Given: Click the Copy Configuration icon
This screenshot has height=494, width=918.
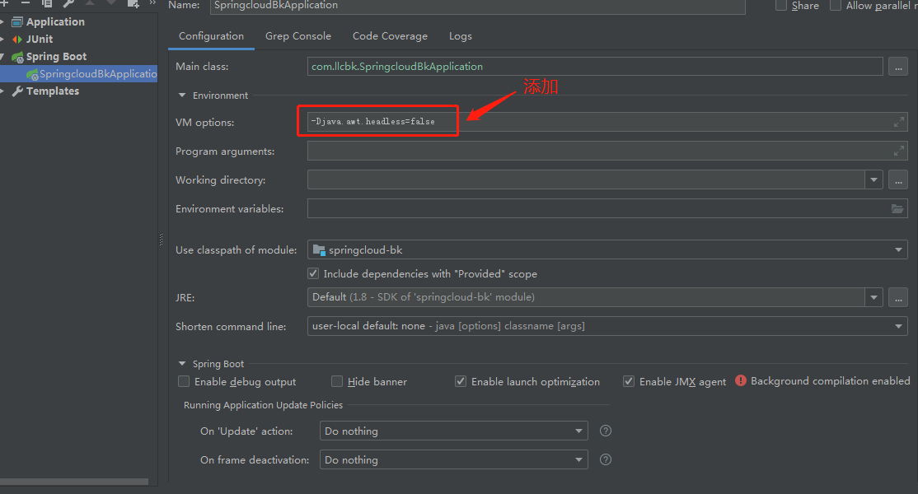Looking at the screenshot, I should pos(47,3).
